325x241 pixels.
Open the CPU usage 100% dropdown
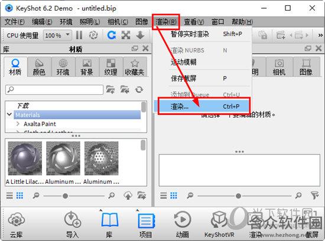click(57, 35)
